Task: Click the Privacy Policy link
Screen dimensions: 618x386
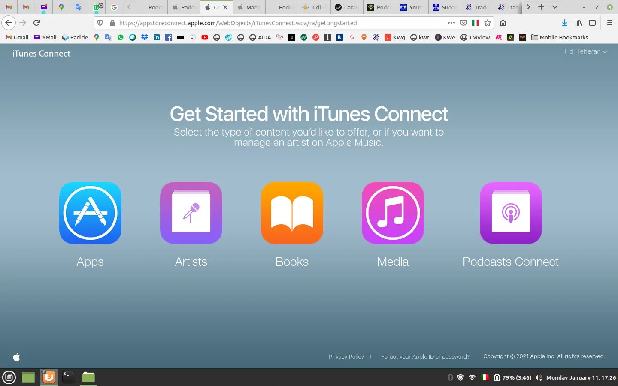Action: 346,357
